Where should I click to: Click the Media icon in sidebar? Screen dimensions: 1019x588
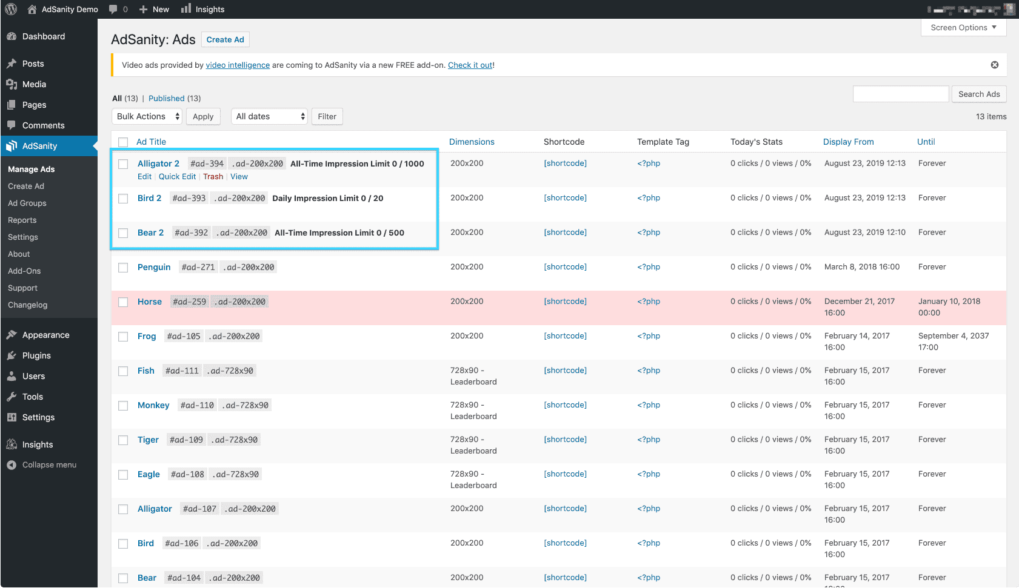point(12,84)
